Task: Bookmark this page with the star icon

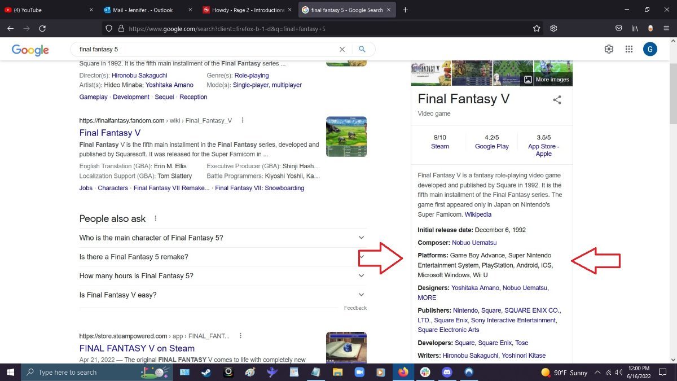Action: click(x=537, y=28)
